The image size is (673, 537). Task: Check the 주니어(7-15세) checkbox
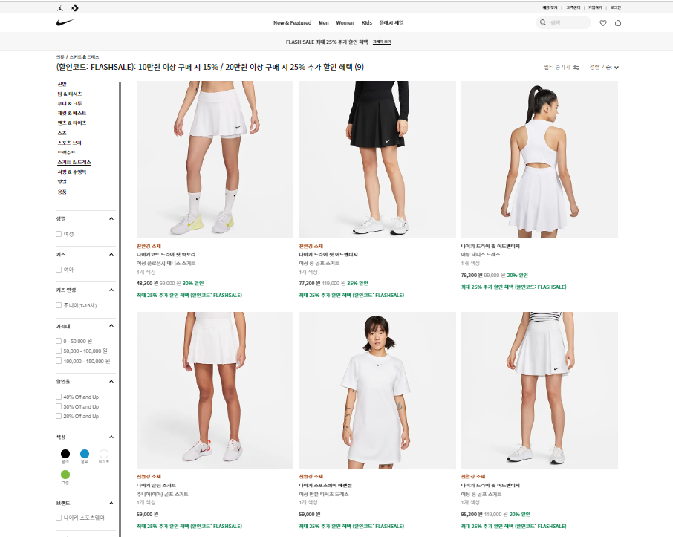point(59,305)
